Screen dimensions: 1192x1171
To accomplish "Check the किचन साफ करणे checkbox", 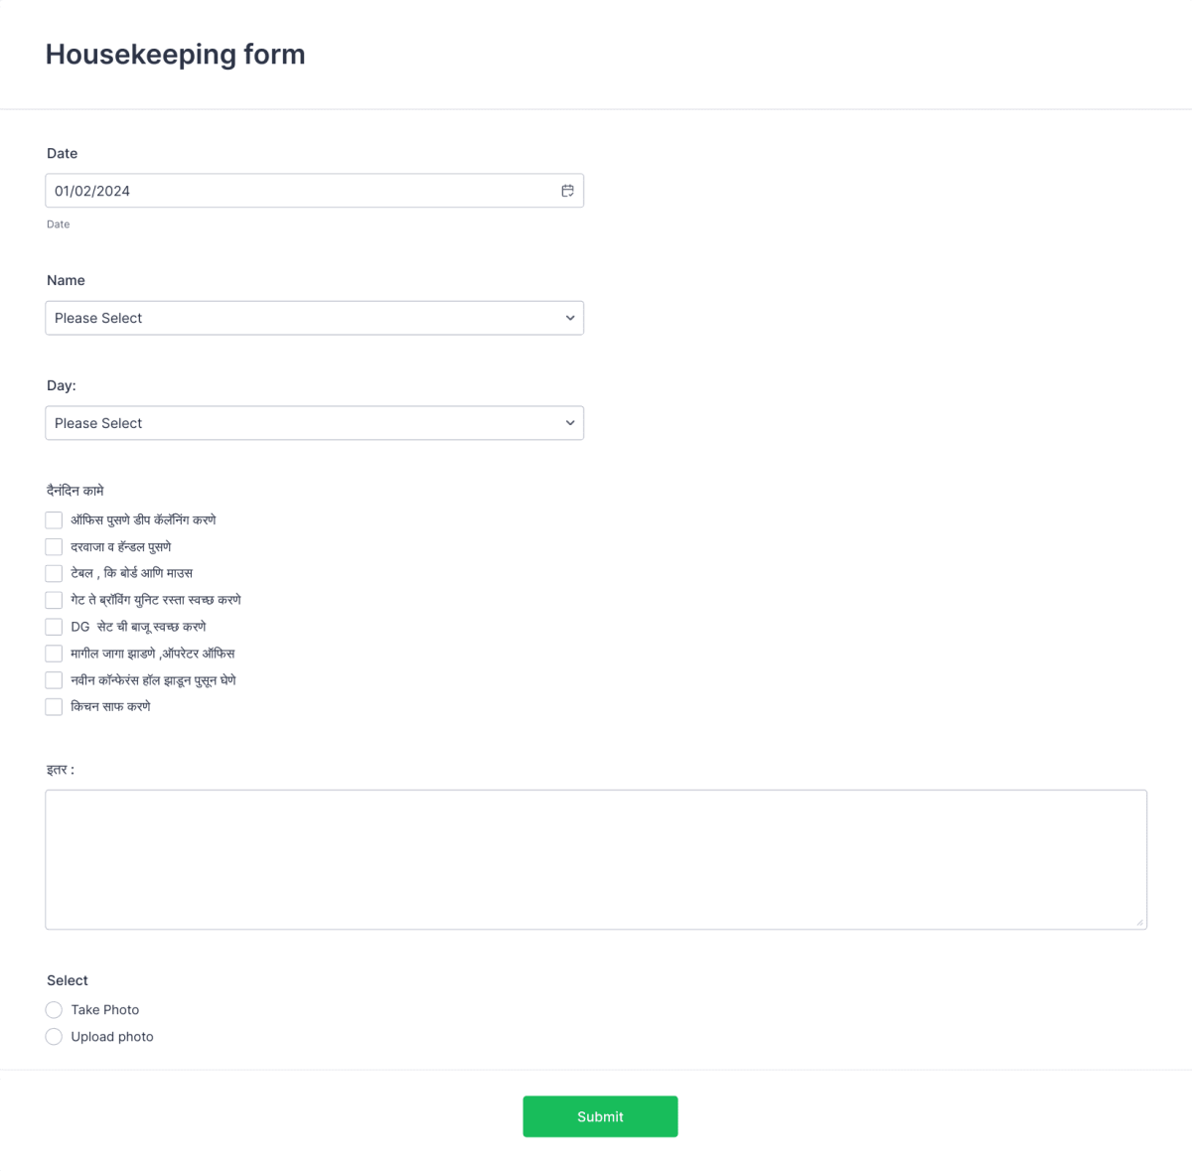I will (x=54, y=706).
